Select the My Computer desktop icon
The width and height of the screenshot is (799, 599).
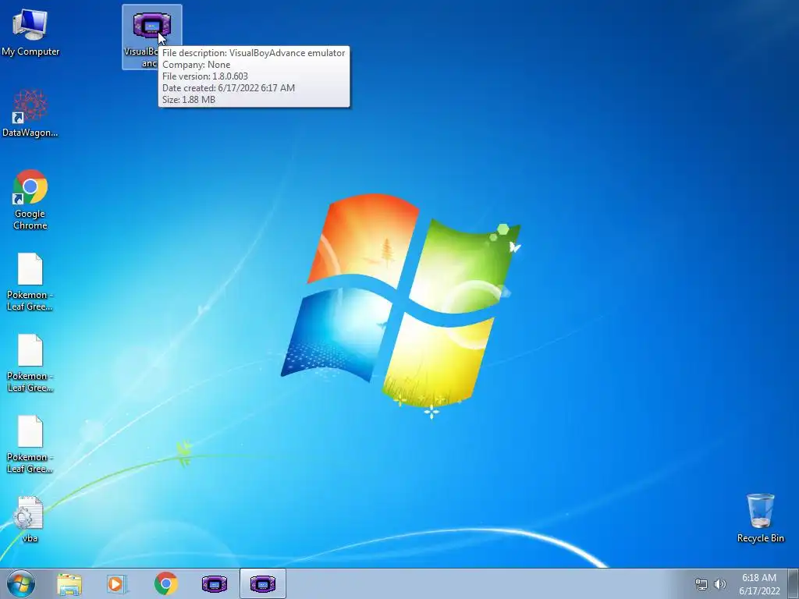pyautogui.click(x=30, y=33)
